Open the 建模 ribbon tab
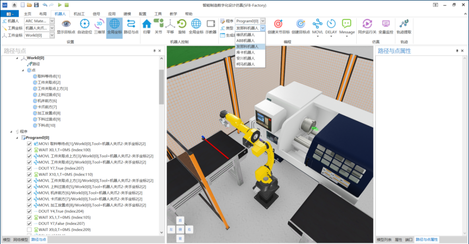This screenshot has height=244, width=469. click(x=127, y=14)
